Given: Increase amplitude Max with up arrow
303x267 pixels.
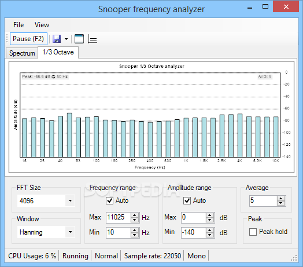Looking at the screenshot, I should click(210, 215).
